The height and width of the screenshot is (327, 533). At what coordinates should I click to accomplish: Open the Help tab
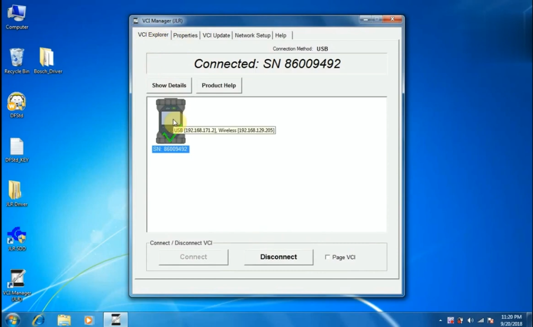coord(281,35)
